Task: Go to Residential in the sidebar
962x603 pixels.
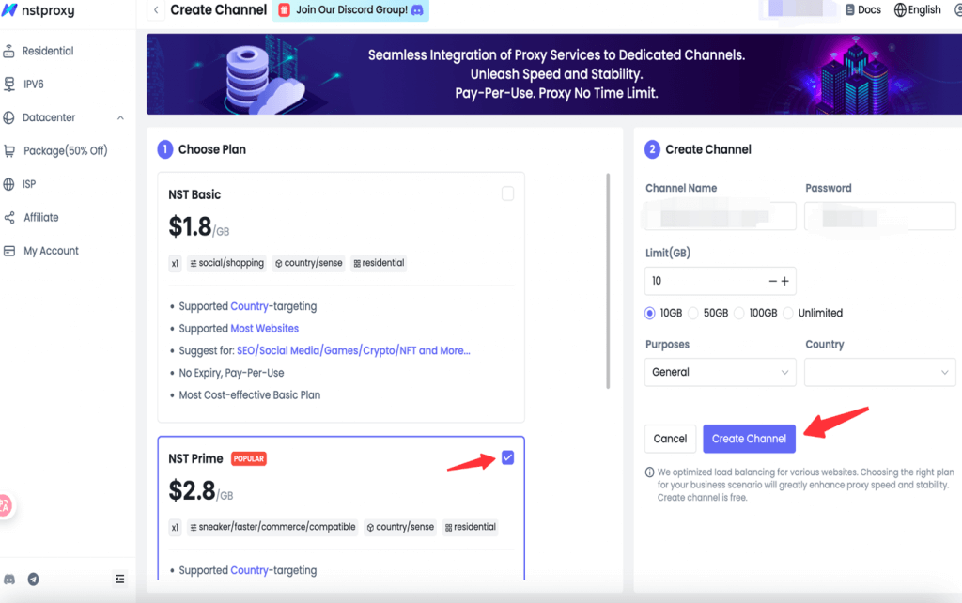Action: point(48,51)
